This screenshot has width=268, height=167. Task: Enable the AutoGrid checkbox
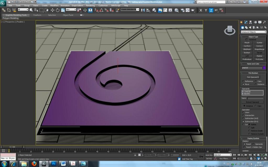[247, 39]
